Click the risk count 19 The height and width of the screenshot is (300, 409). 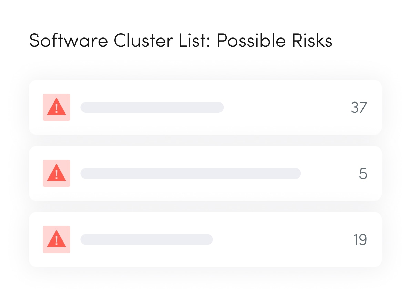[360, 240]
